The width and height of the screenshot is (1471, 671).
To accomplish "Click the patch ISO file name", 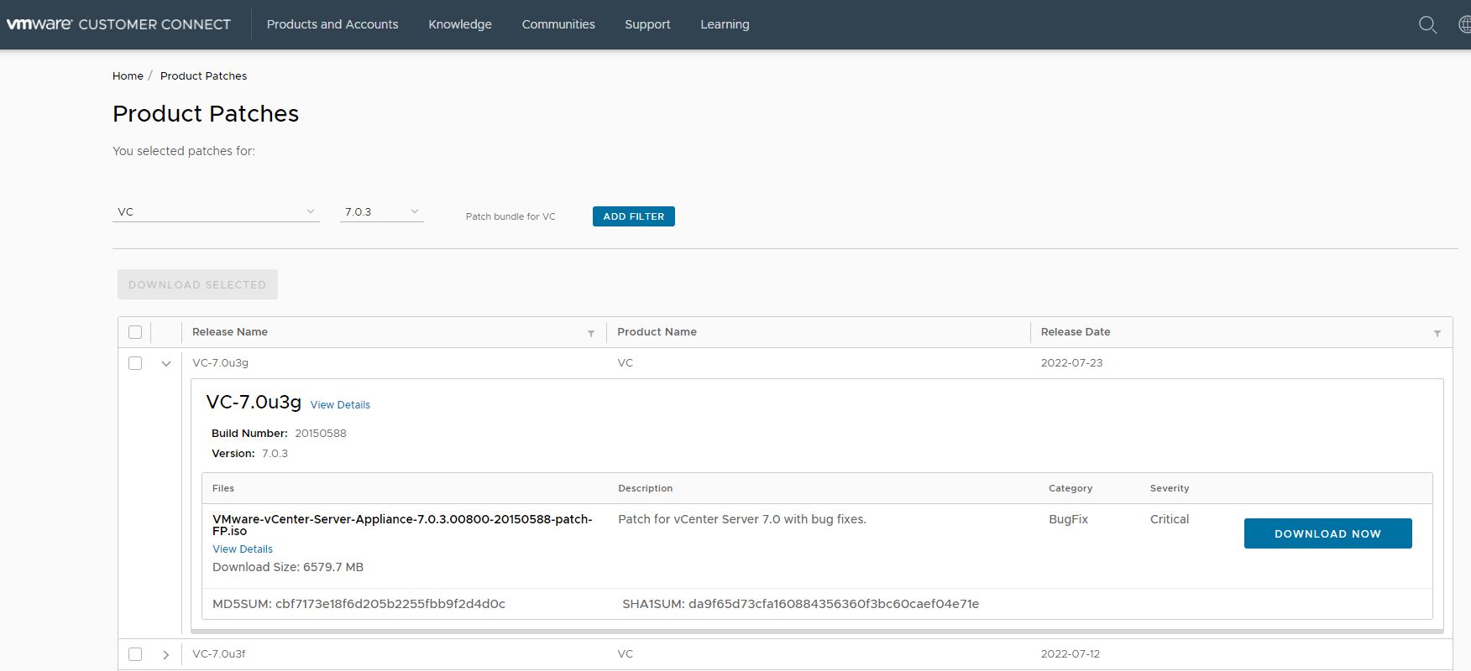I will click(402, 525).
